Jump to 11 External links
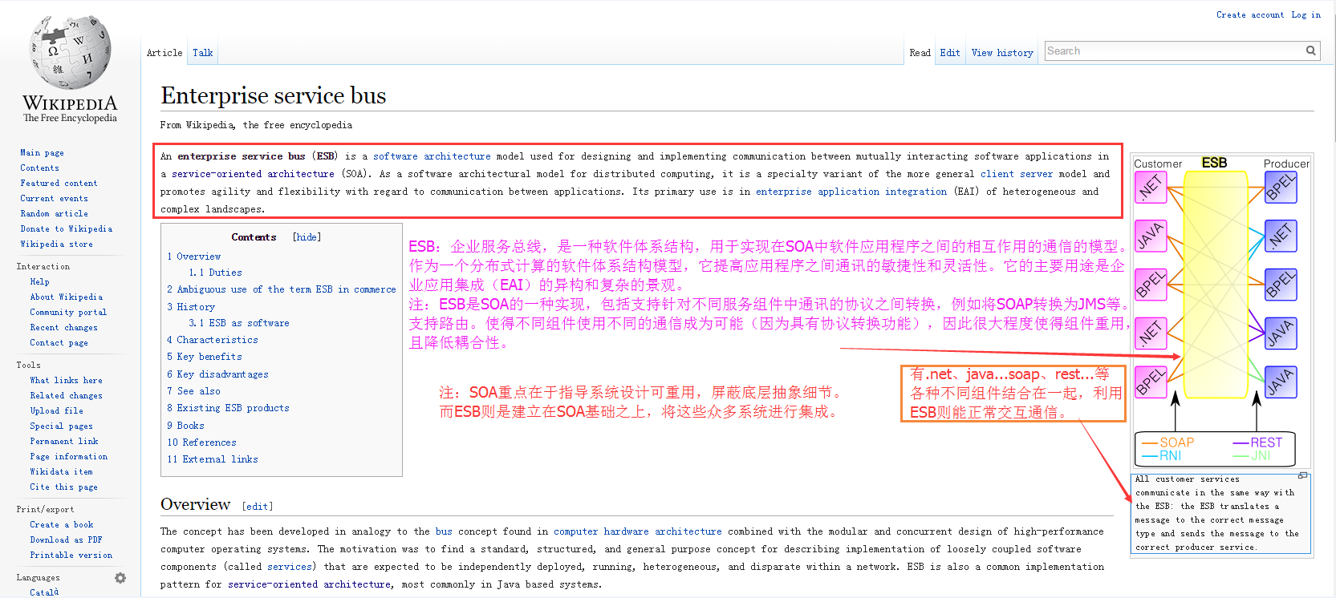 click(213, 459)
